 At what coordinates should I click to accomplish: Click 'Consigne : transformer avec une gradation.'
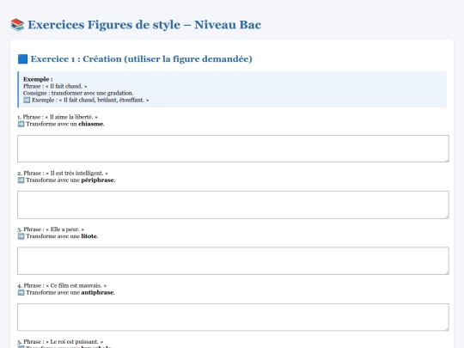tap(78, 93)
